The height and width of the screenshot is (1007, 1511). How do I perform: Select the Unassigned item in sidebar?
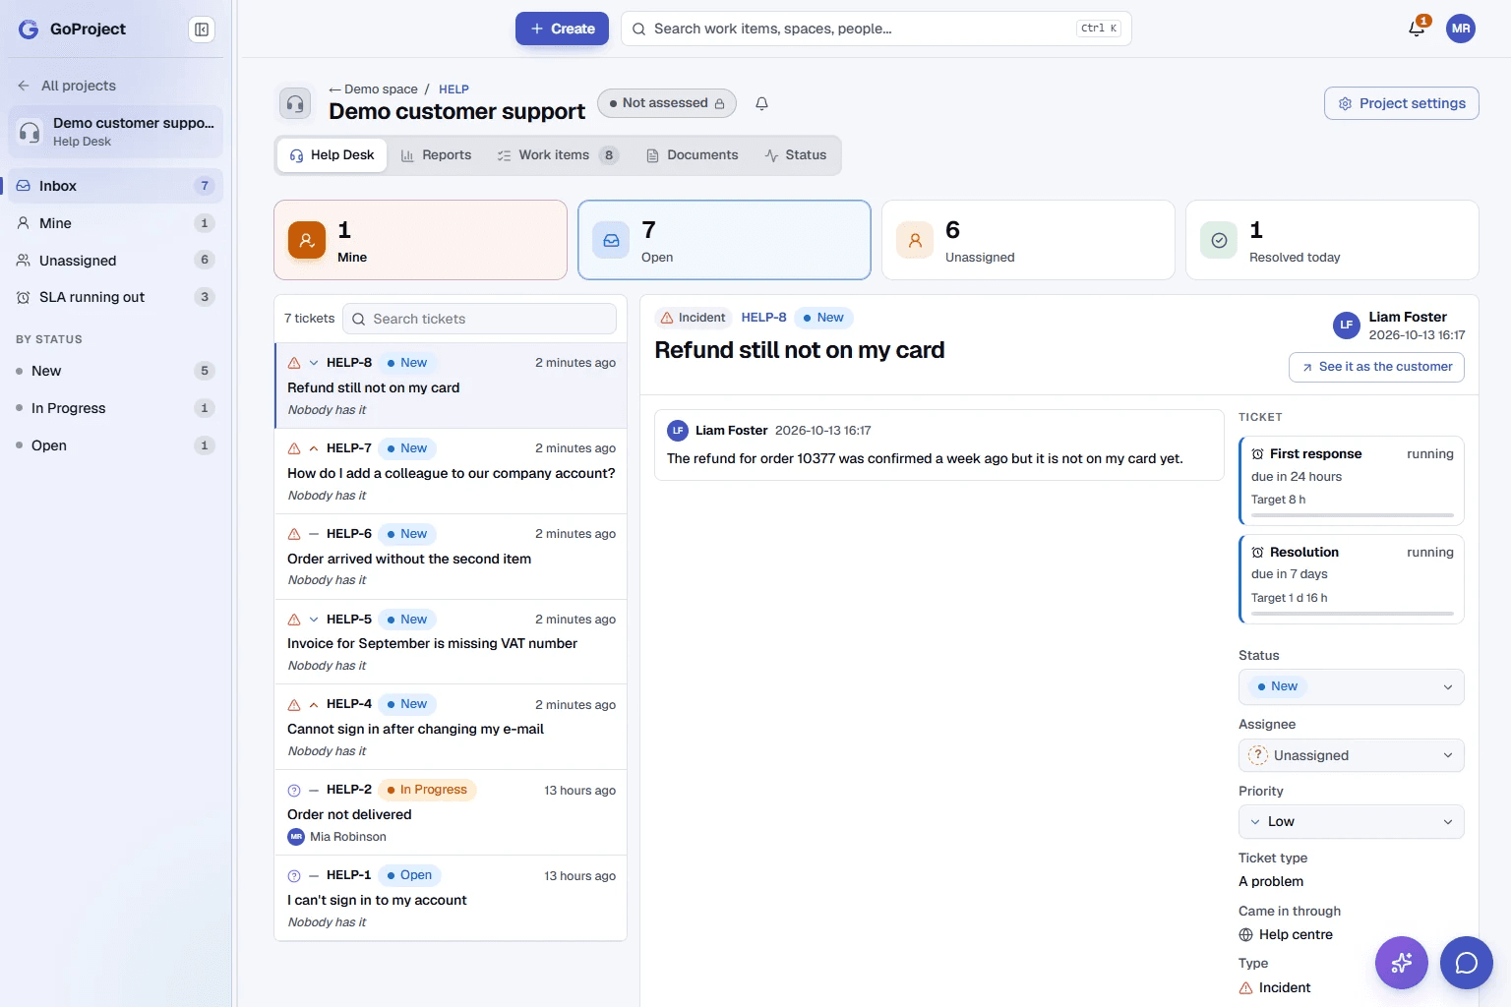(115, 261)
